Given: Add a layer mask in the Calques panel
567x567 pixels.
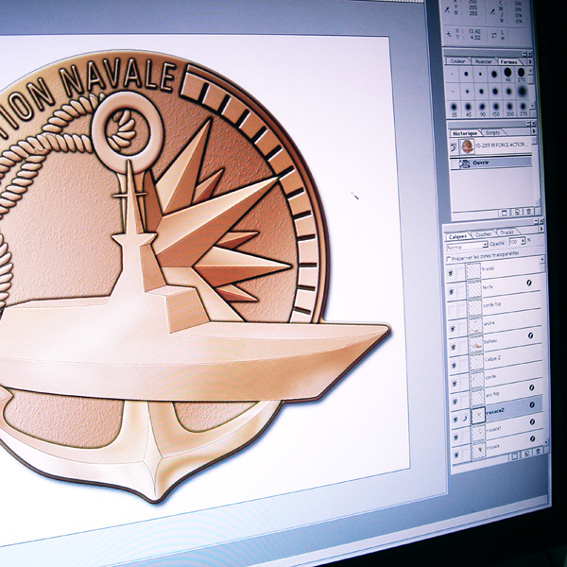Looking at the screenshot, I should [x=515, y=455].
